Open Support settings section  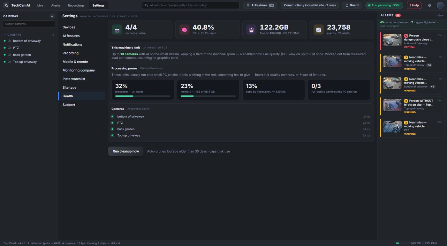[81, 105]
